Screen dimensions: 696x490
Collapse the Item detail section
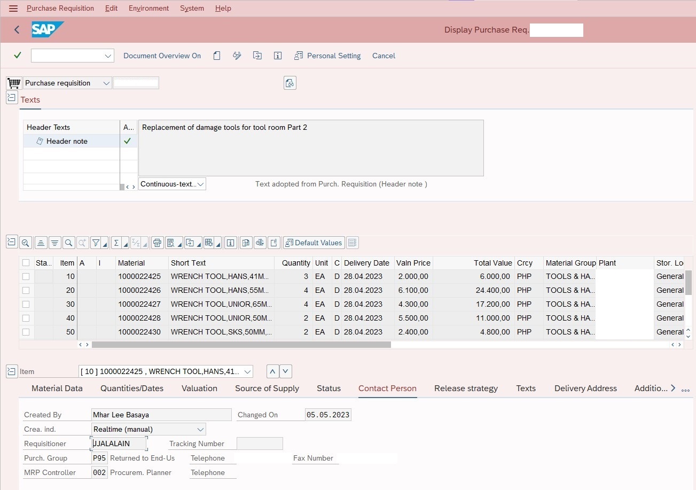coord(12,370)
